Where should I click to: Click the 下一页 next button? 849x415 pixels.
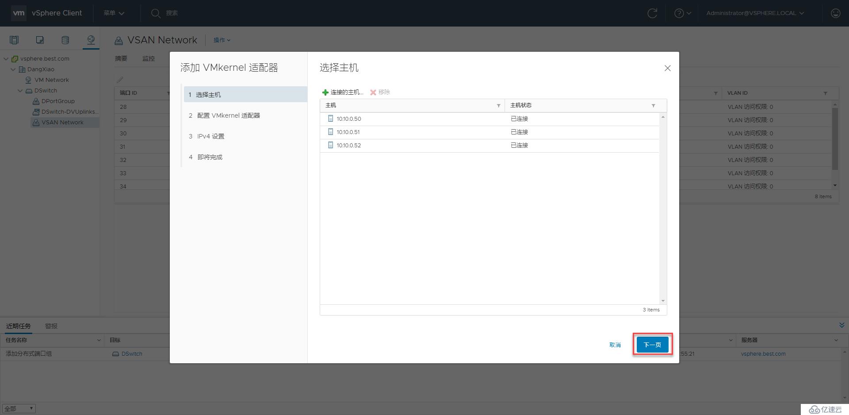(x=652, y=345)
